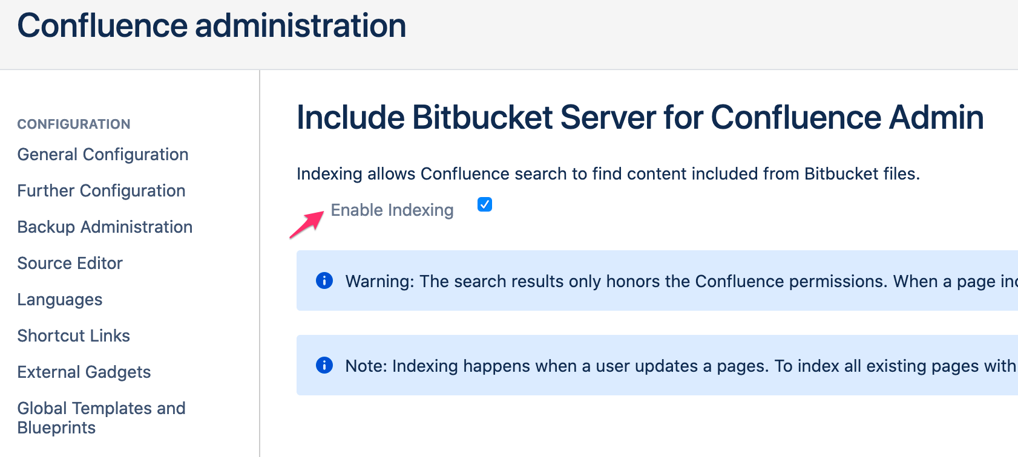The height and width of the screenshot is (457, 1018).
Task: Open External Gadgets configuration
Action: [x=84, y=372]
